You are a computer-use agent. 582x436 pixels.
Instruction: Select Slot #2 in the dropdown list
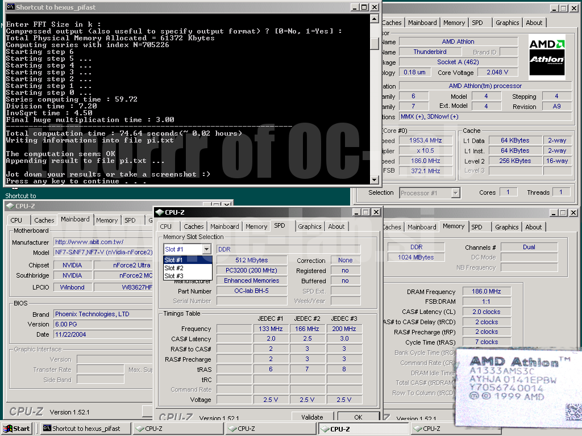(188, 268)
